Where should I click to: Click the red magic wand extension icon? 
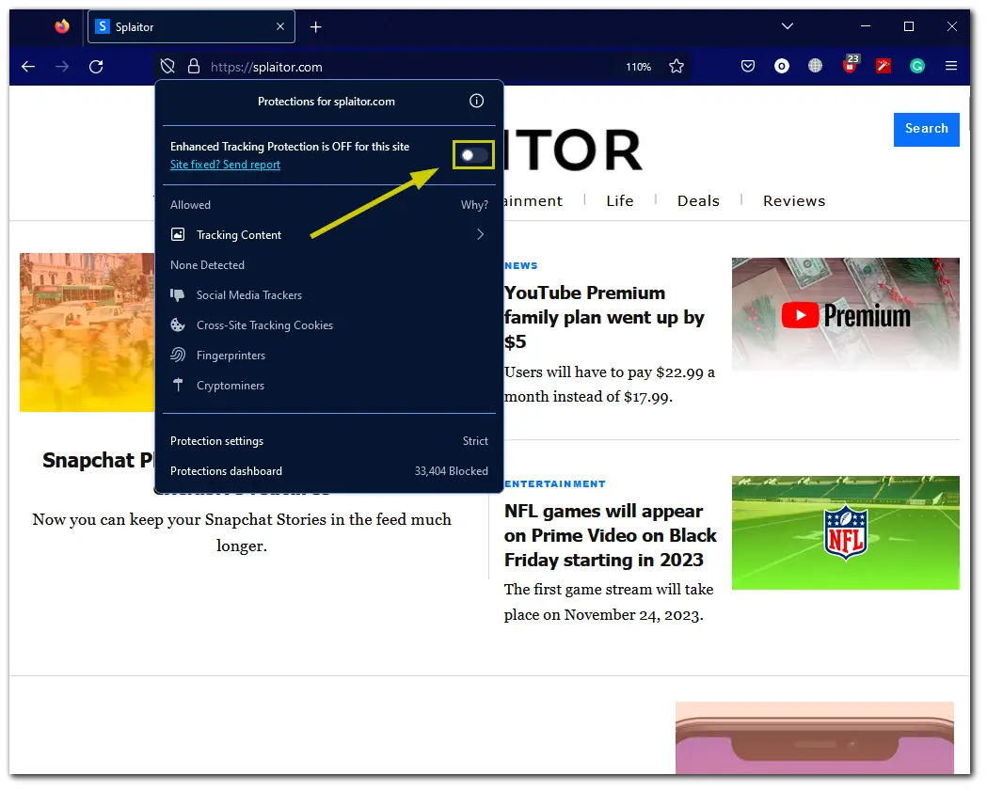(884, 66)
